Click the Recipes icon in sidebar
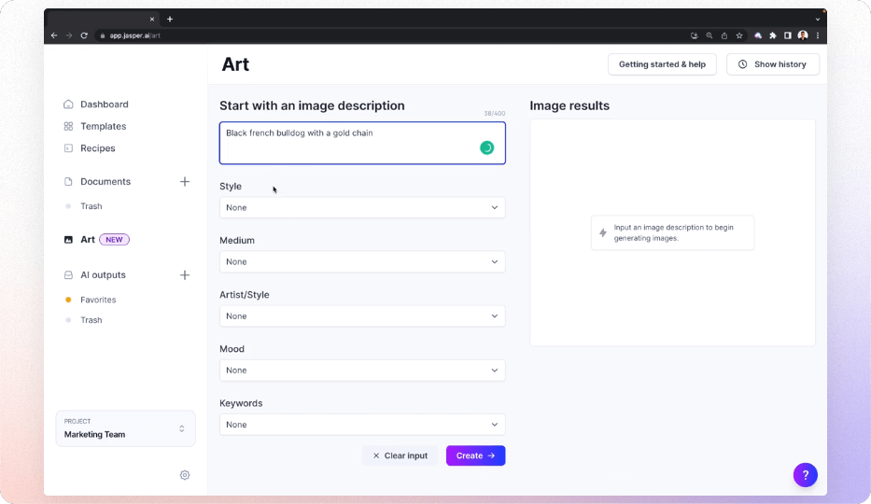 68,148
